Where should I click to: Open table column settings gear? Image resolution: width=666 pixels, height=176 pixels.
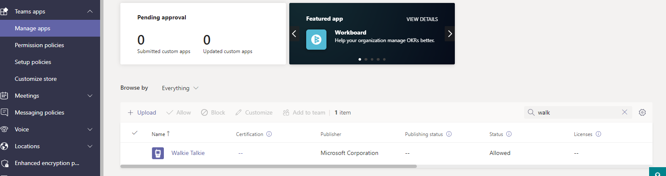click(642, 112)
